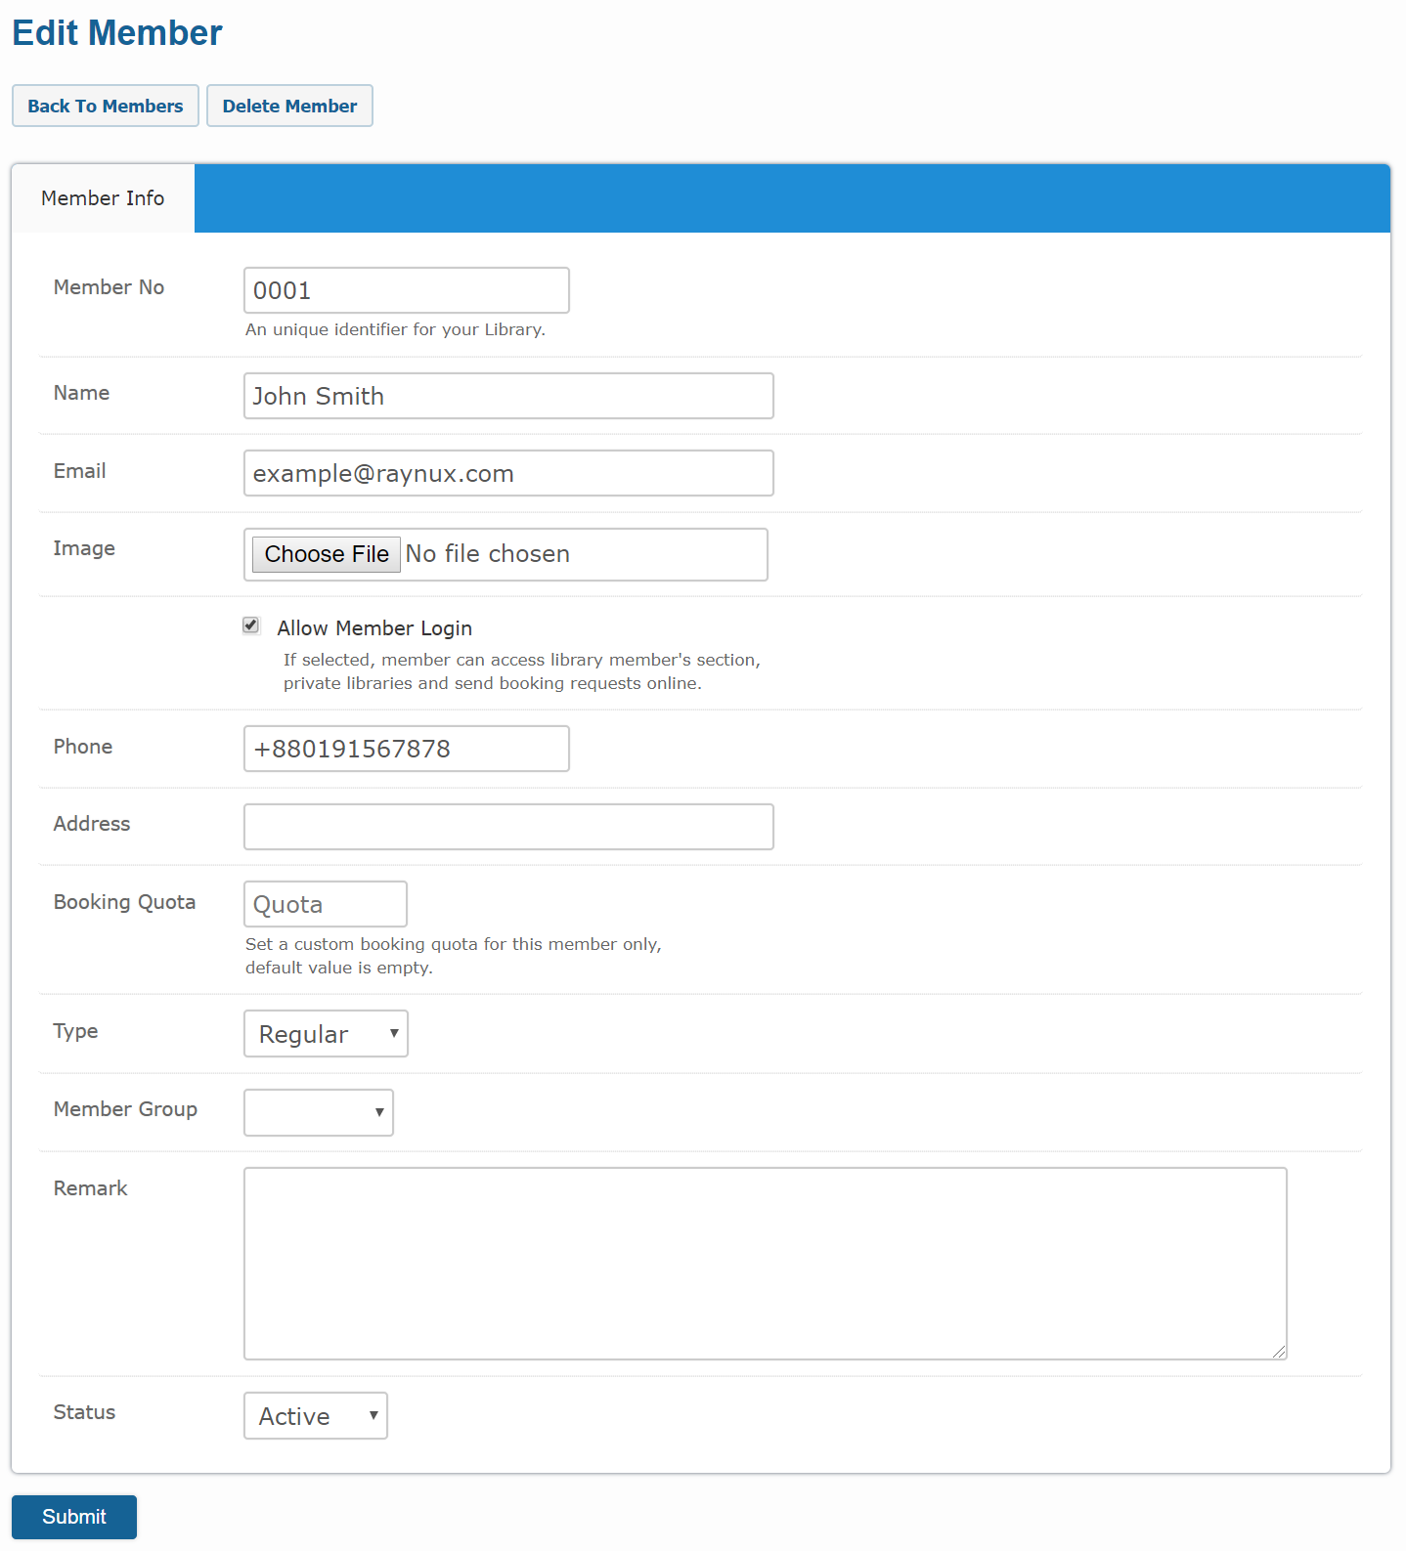Click Choose File for member image
Viewport: 1406px width, 1551px height.
coord(327,554)
